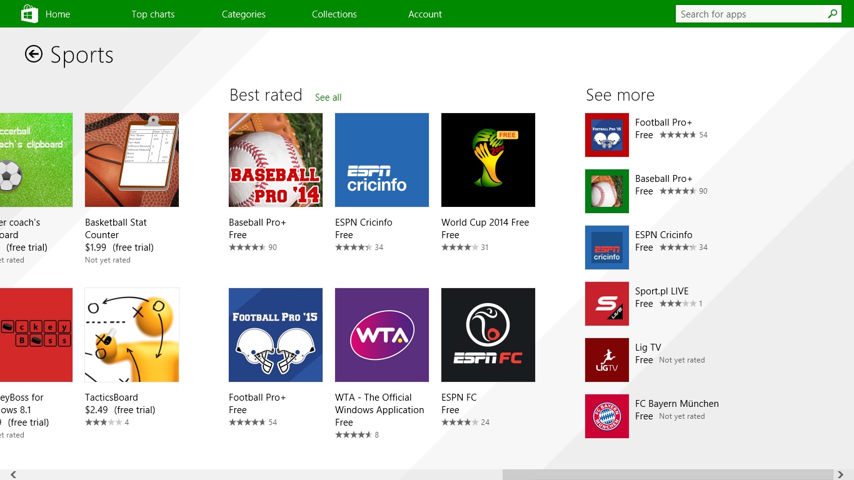854x480 pixels.
Task: Click star rating with 90 under Best rated
Action: point(253,247)
